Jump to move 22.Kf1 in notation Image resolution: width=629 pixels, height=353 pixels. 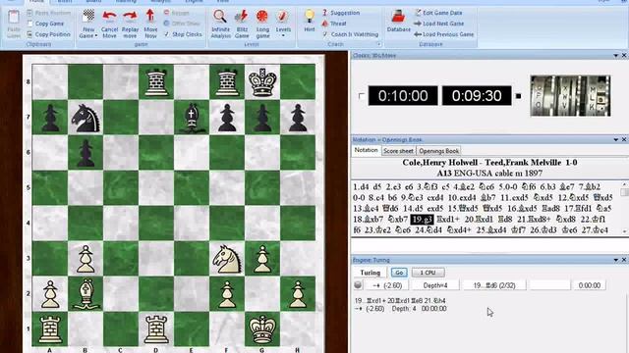click(x=593, y=220)
